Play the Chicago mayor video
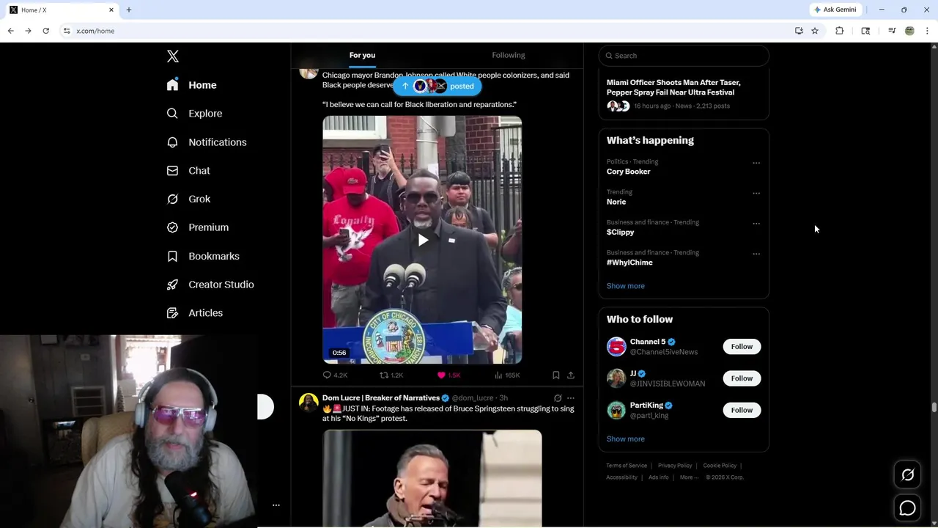Viewport: 938px width, 528px height. (423, 240)
